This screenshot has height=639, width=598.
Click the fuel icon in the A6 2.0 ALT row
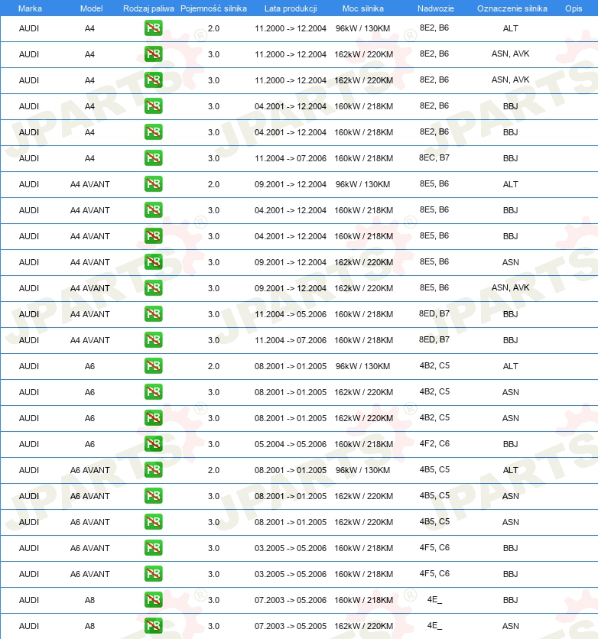pyautogui.click(x=153, y=366)
